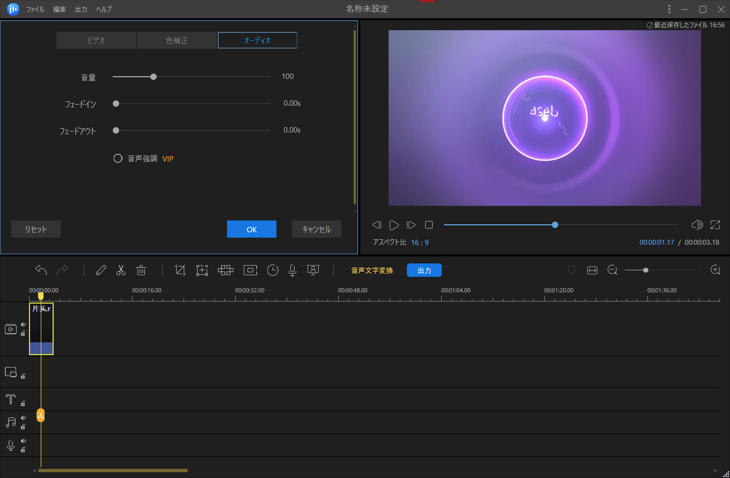Image resolution: width=730 pixels, height=478 pixels.
Task: Click the undo arrow icon
Action: click(x=41, y=270)
